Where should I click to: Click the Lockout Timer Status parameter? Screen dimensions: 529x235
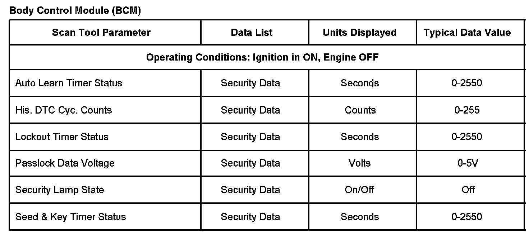pos(62,137)
